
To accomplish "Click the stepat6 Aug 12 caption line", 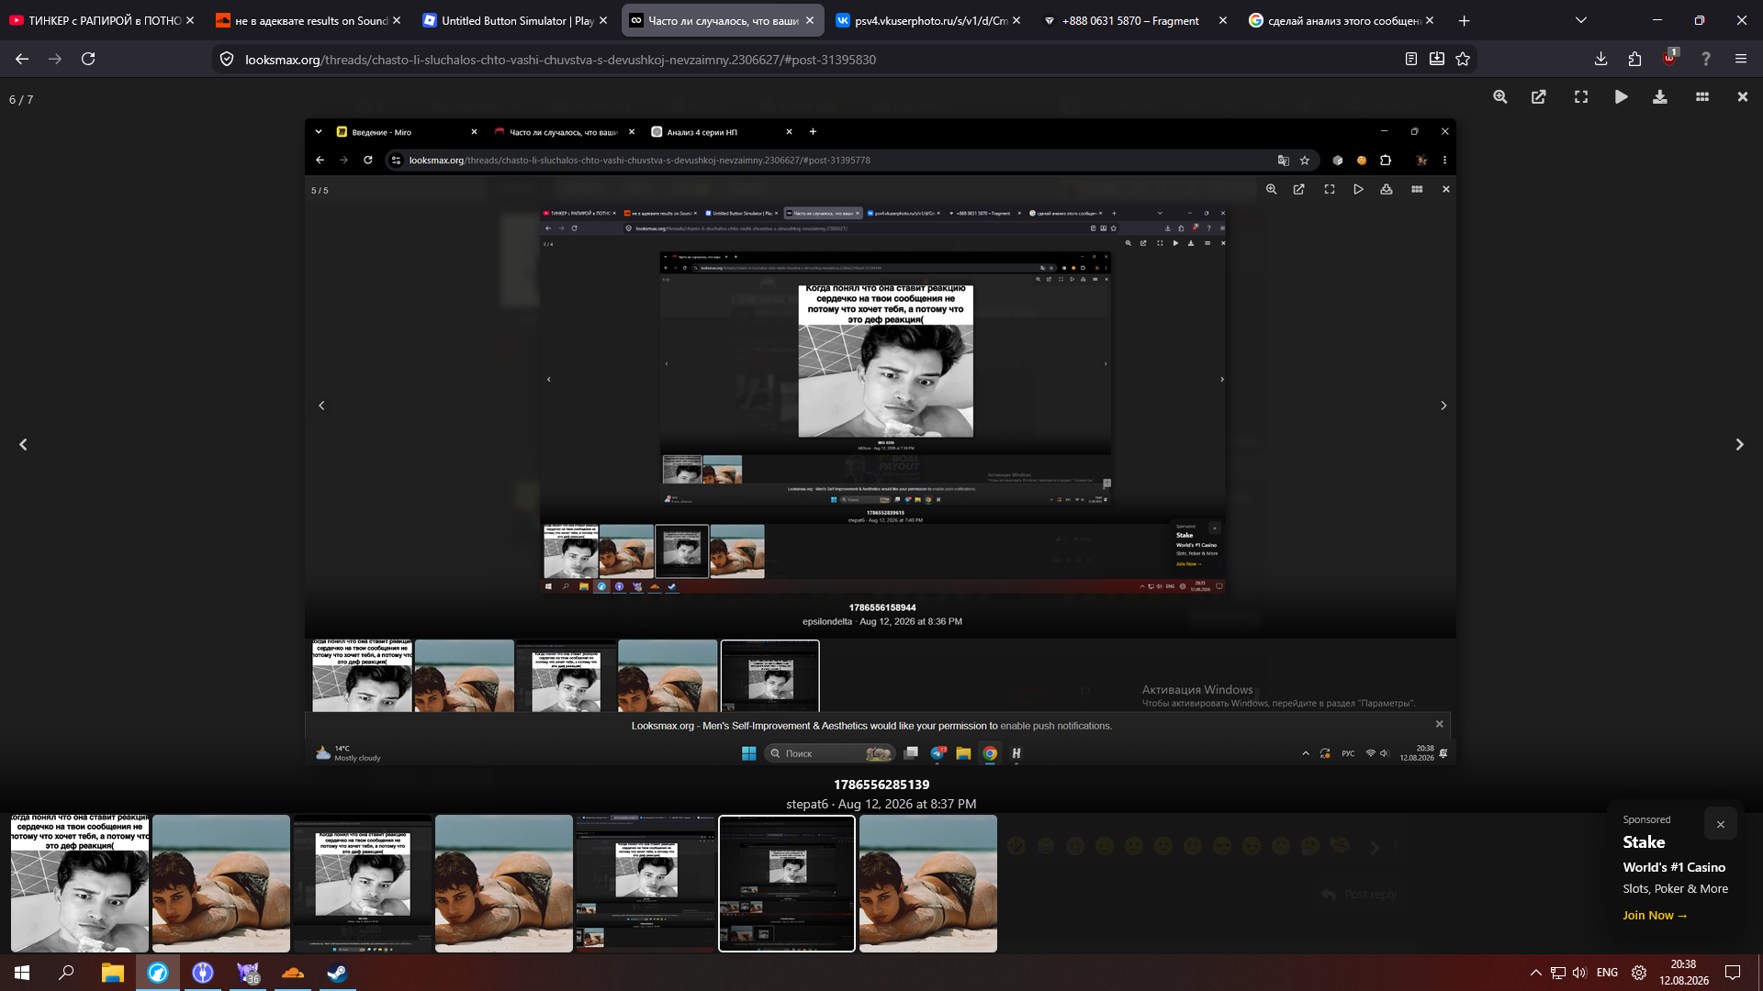I will tap(881, 804).
